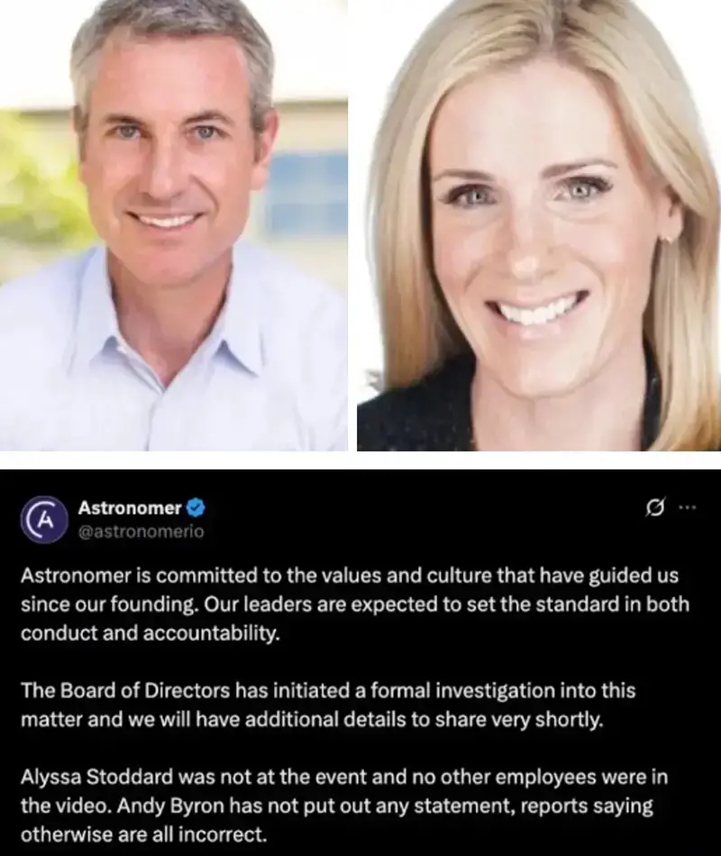Open the three-dot more options menu

click(x=687, y=507)
